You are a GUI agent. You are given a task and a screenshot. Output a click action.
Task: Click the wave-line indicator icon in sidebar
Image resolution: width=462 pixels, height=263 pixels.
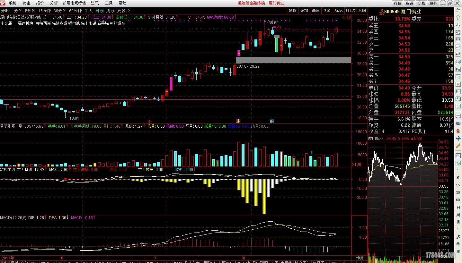tap(458, 115)
